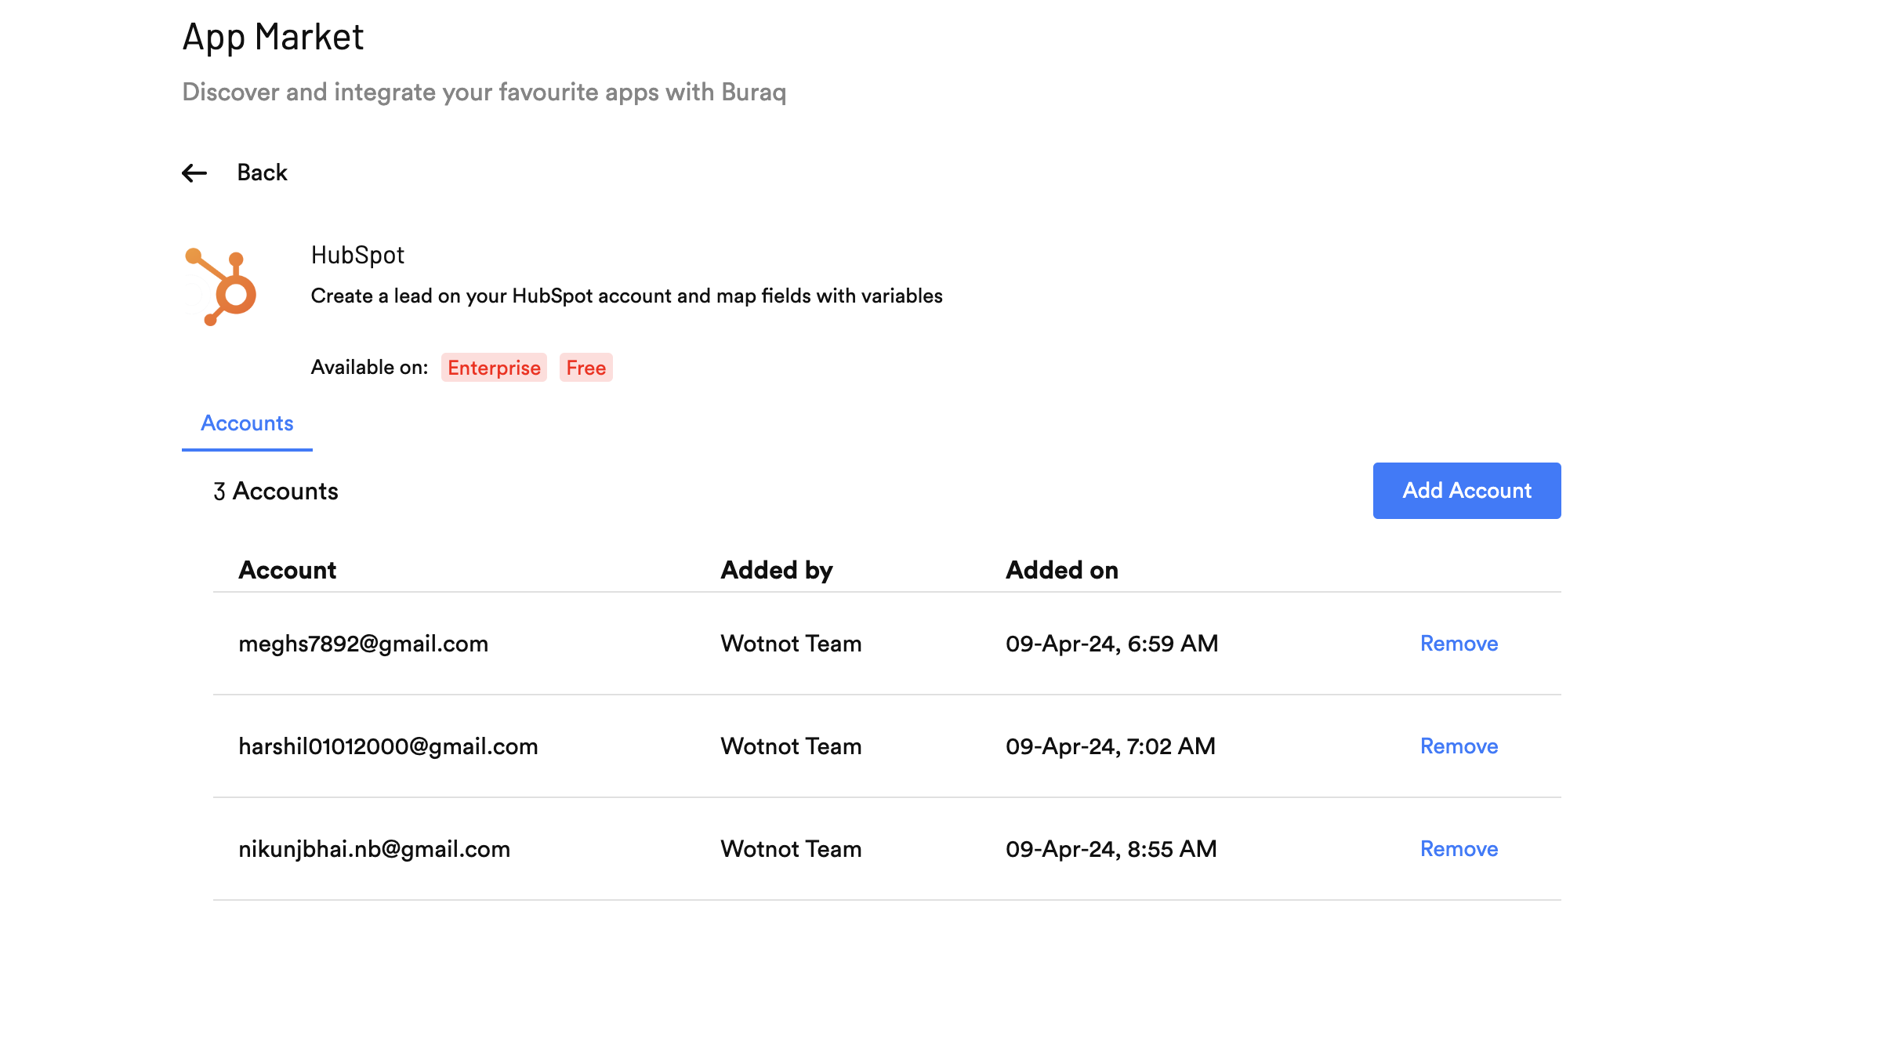The image size is (1878, 1056).
Task: Click the Enterprise availability badge
Action: coord(493,368)
